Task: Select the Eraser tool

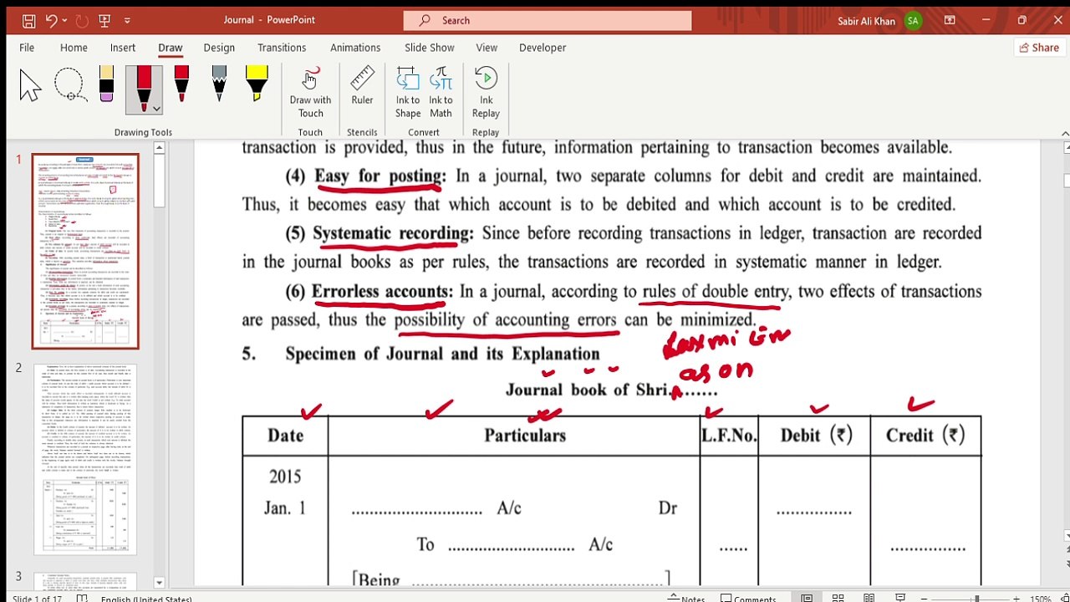Action: (x=106, y=84)
